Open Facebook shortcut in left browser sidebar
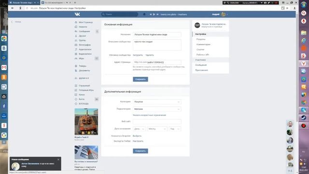 pos(4,106)
